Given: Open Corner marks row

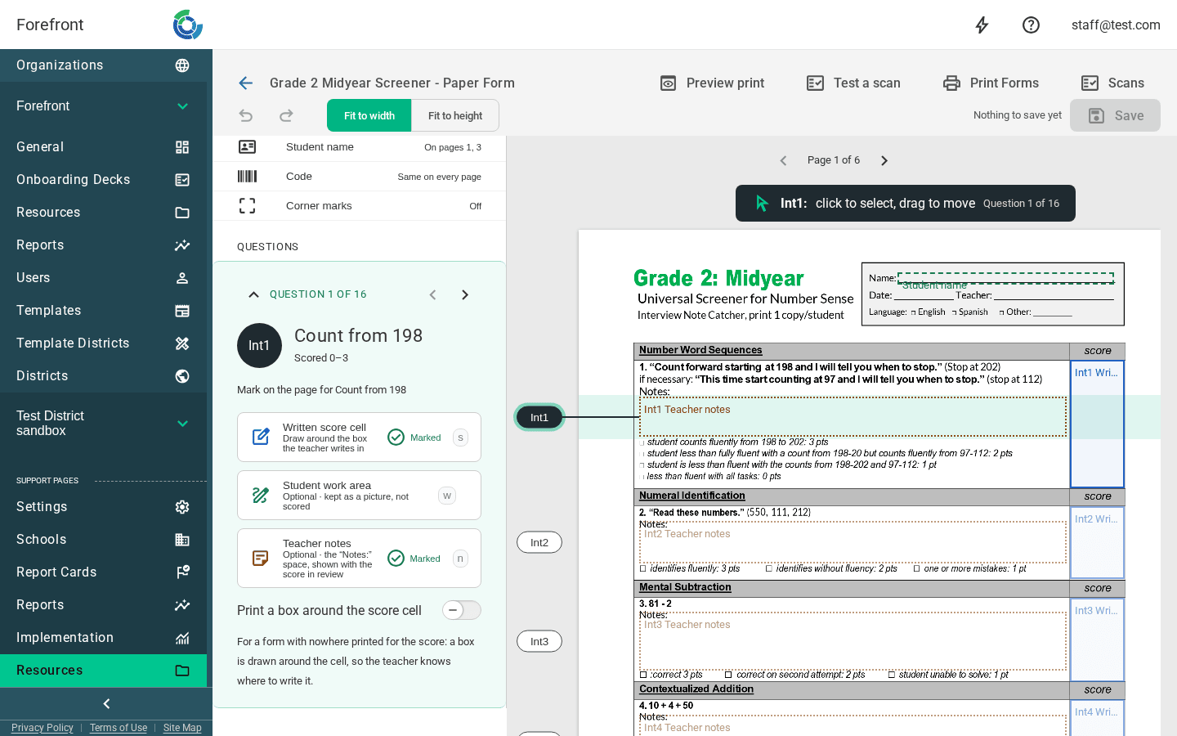Looking at the screenshot, I should 360,206.
